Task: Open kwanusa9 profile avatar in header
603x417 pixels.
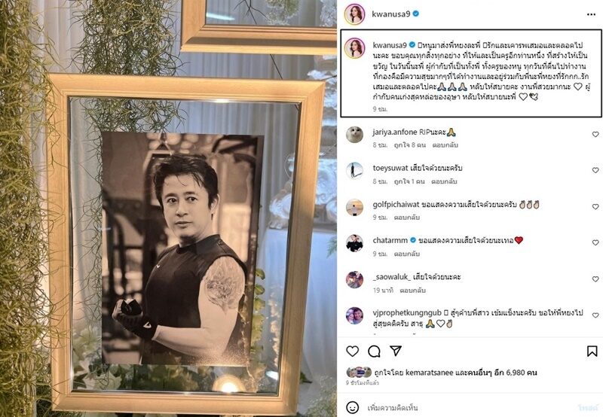Action: pos(354,14)
